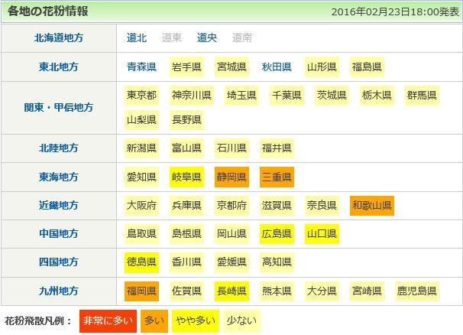Open pollen info for 青森県
The image size is (463, 335).
(x=141, y=67)
